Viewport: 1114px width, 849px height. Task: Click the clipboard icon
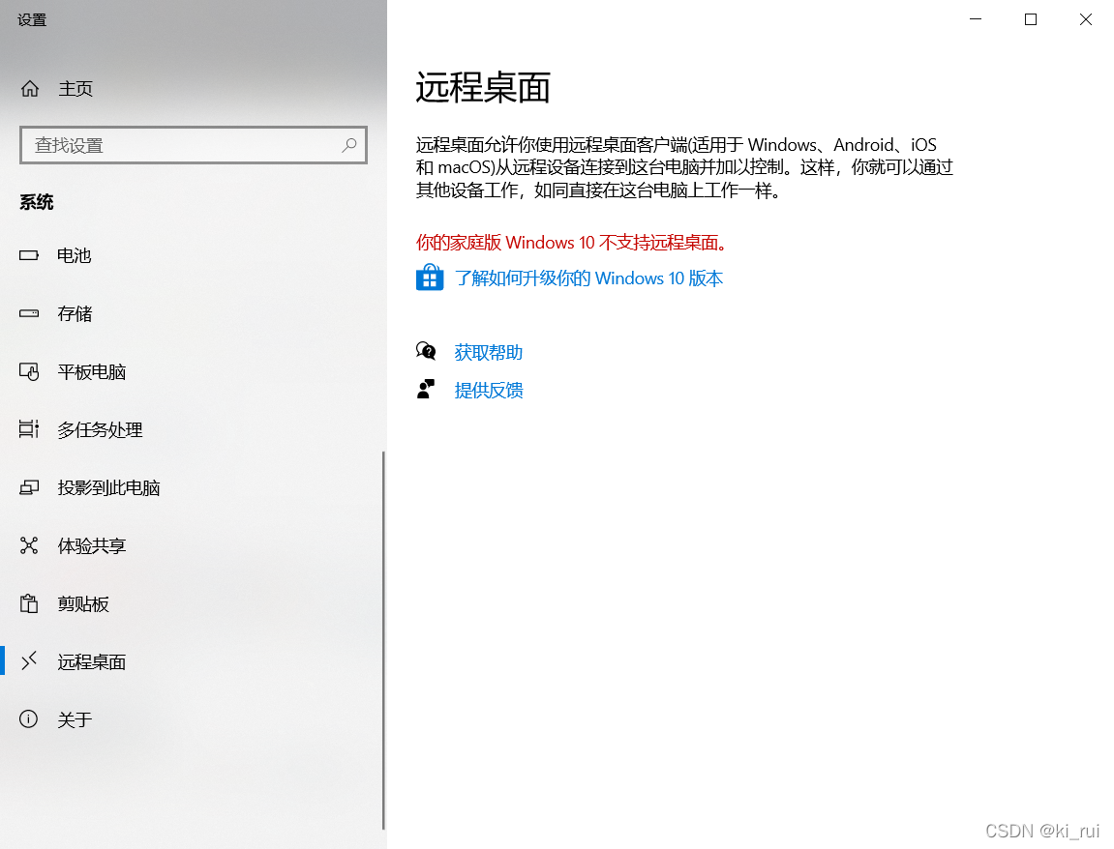coord(29,603)
